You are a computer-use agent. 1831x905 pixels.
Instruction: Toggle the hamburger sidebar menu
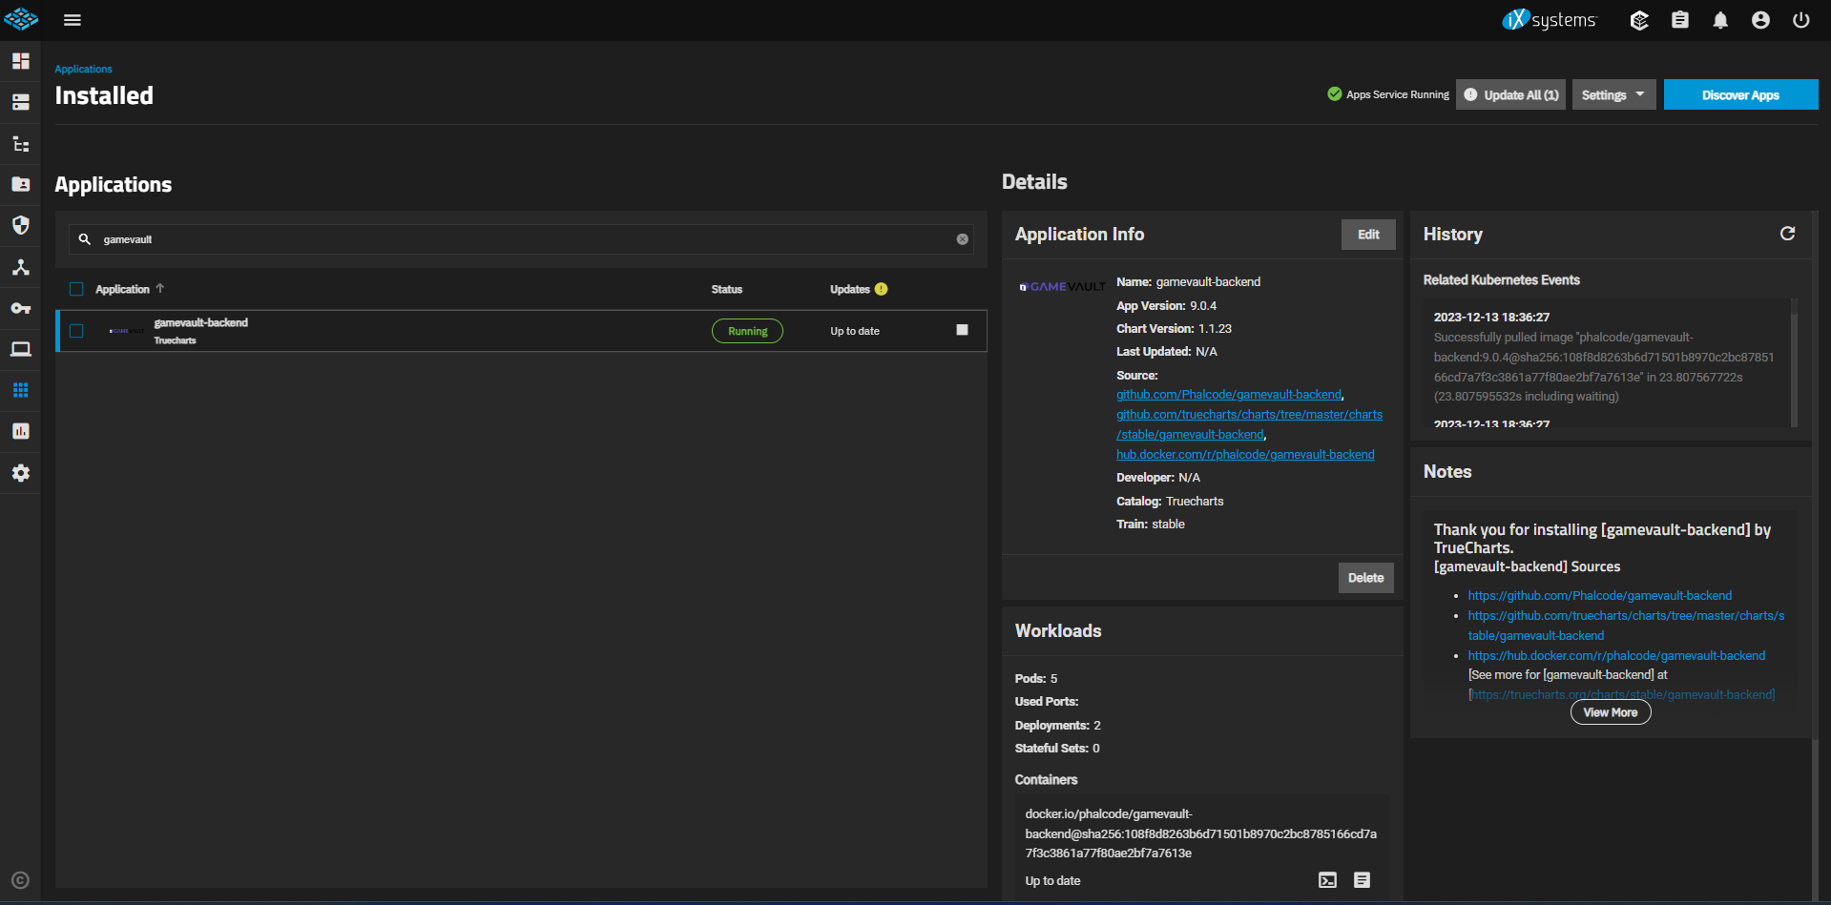pyautogui.click(x=73, y=20)
